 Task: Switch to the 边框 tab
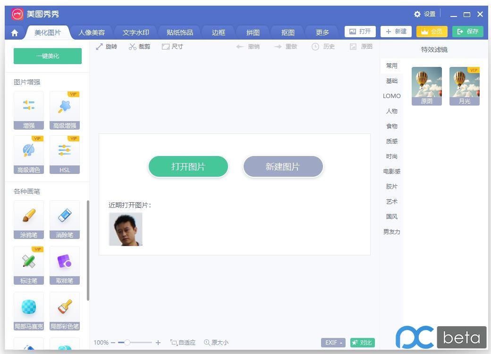click(x=218, y=33)
